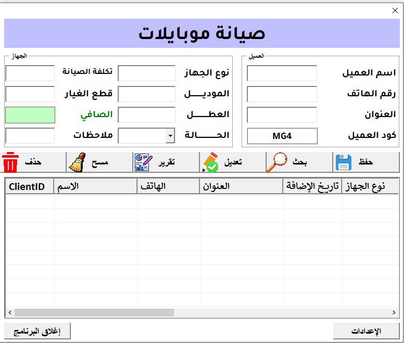This screenshot has height=343, width=404.
Task: Click the صيانة موبايلات title banner
Action: pyautogui.click(x=202, y=33)
